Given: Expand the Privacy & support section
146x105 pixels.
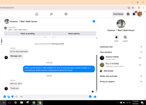Looking at the screenshot, I should (x=121, y=81).
